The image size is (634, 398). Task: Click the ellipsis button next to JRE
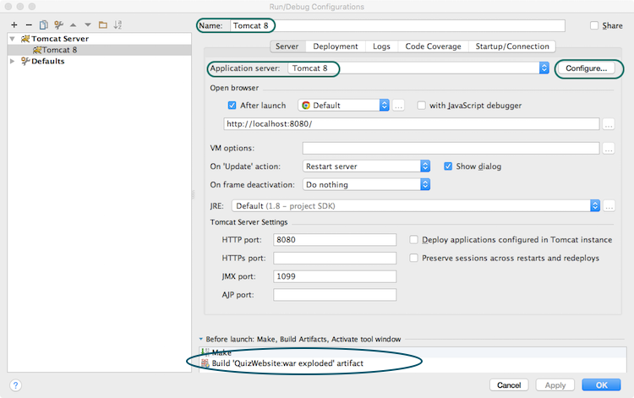(x=609, y=206)
